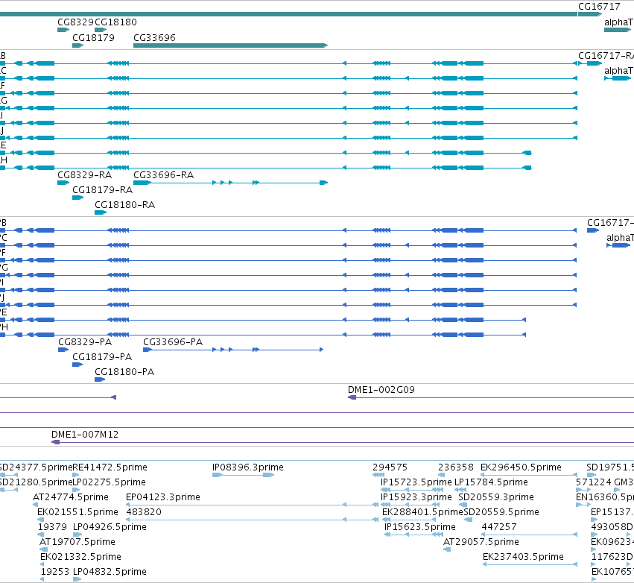Select EST EK021332.5prime
634x583 pixels.
click(81, 557)
